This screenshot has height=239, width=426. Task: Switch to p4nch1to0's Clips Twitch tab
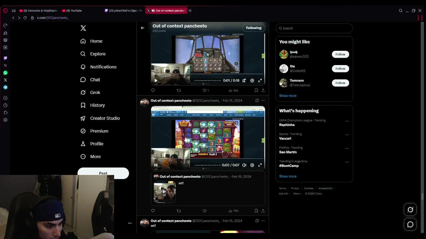124,11
